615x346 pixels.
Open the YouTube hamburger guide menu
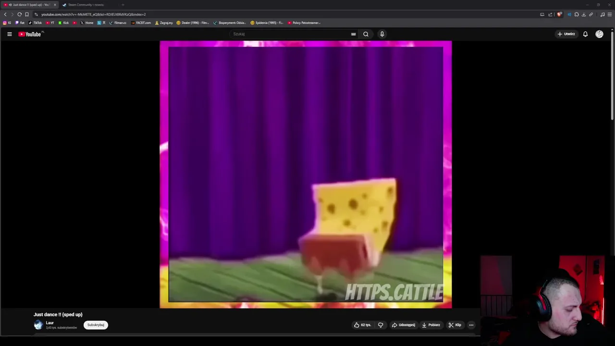click(9, 34)
